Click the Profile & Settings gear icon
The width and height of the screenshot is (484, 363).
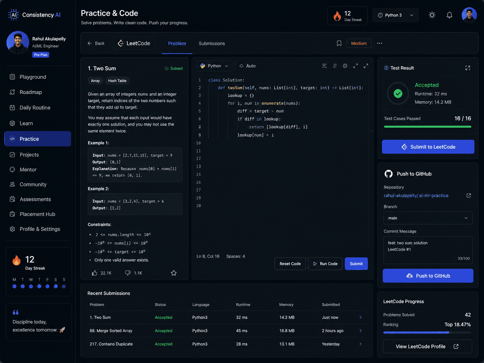(12, 229)
